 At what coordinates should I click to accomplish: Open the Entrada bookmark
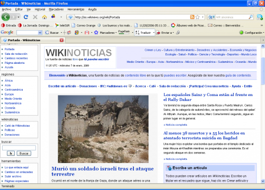coord(8,25)
